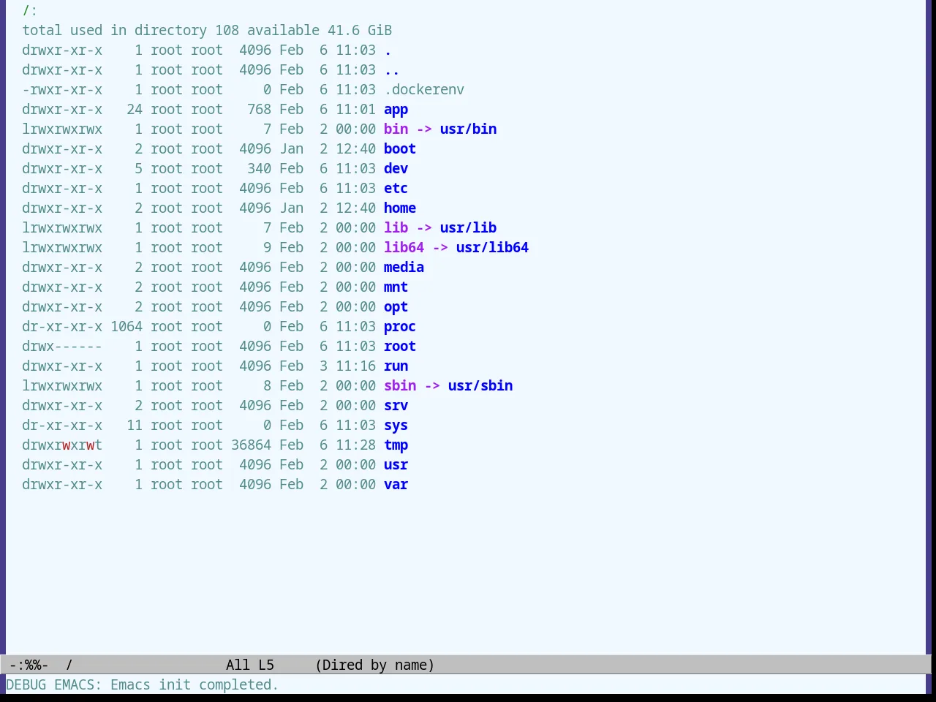Click the 11:28 timestamp of tmp
Viewport: 936px width, 702px height.
pyautogui.click(x=355, y=445)
